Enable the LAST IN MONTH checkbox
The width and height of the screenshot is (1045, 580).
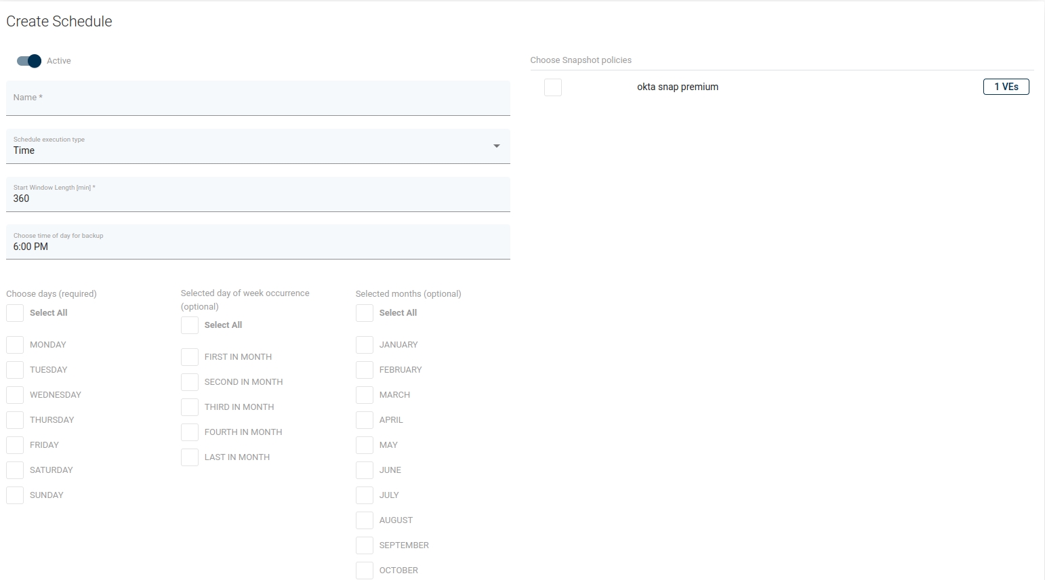(190, 457)
